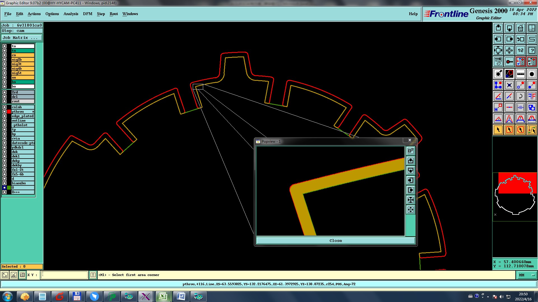This screenshot has width=538, height=302.
Task: Toggle the checkbox for layer drl
Action: point(4,97)
